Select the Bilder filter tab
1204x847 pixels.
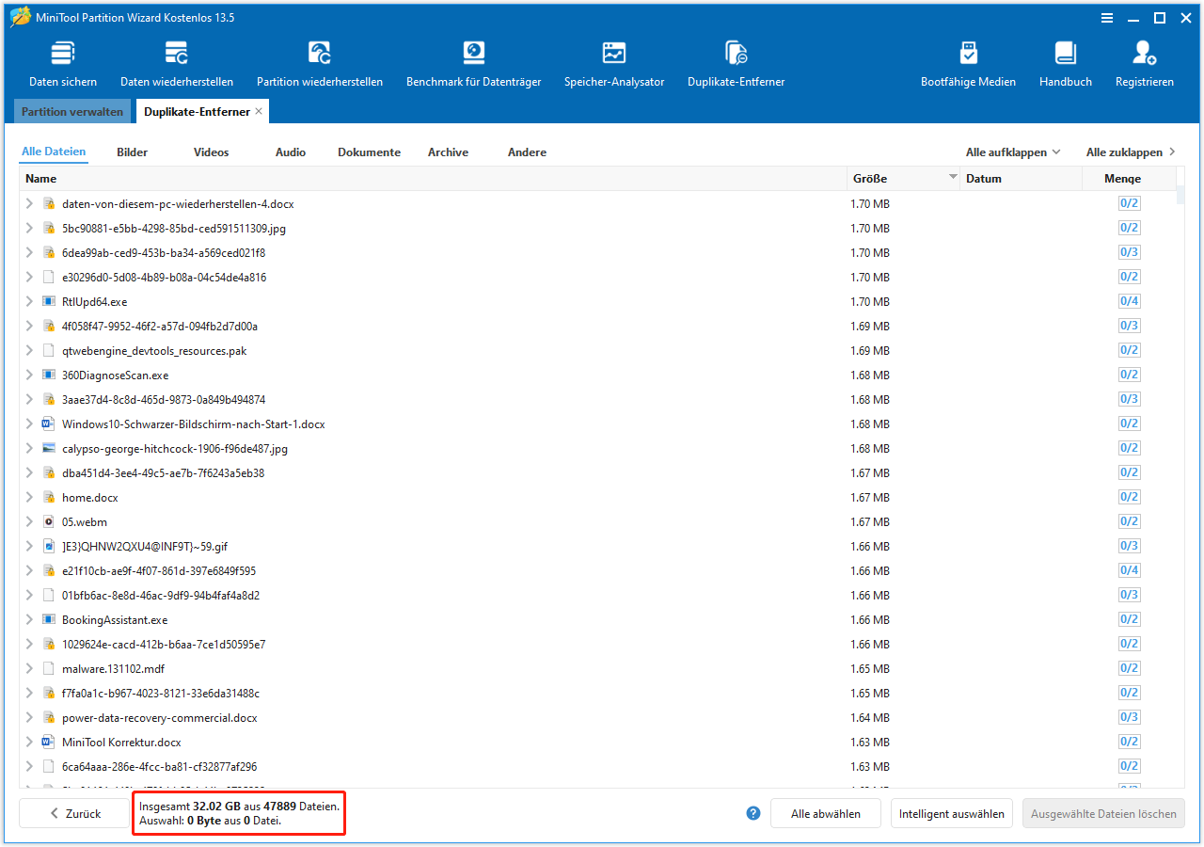tap(132, 152)
